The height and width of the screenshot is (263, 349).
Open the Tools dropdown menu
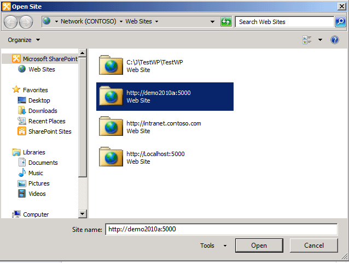[x=213, y=246]
